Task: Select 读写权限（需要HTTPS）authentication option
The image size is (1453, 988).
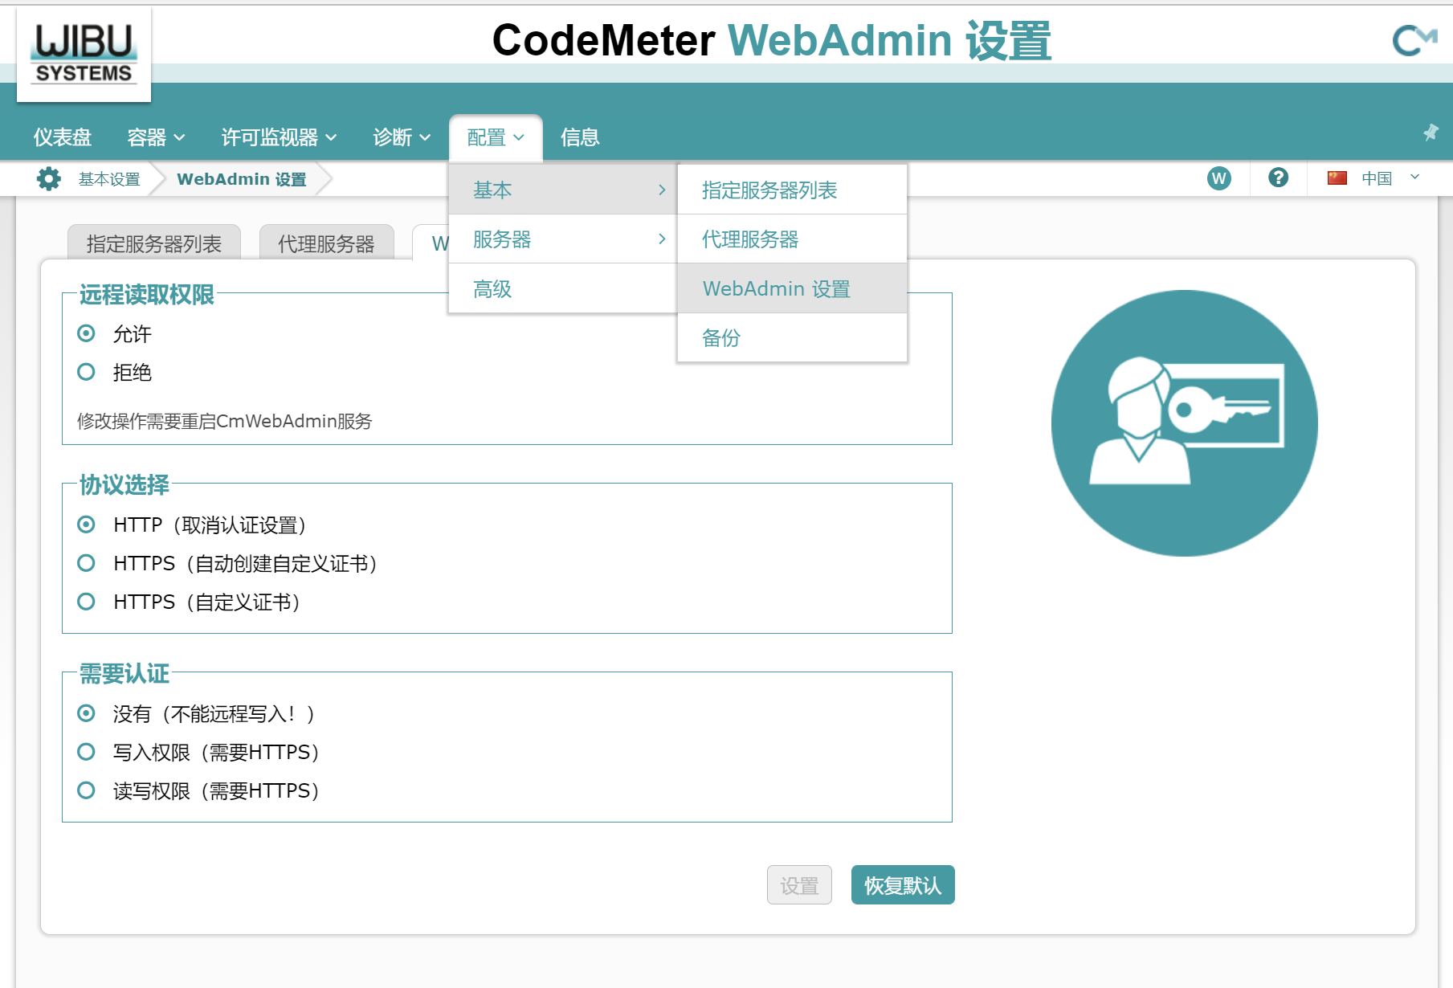Action: tap(86, 790)
